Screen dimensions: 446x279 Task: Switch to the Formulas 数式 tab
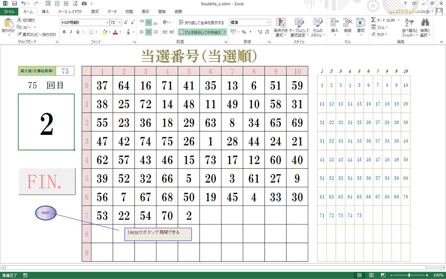[x=95, y=12]
